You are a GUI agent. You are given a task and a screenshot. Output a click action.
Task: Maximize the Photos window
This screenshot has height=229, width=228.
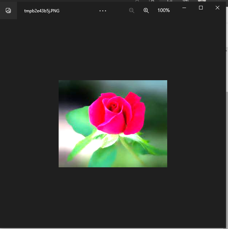201,8
